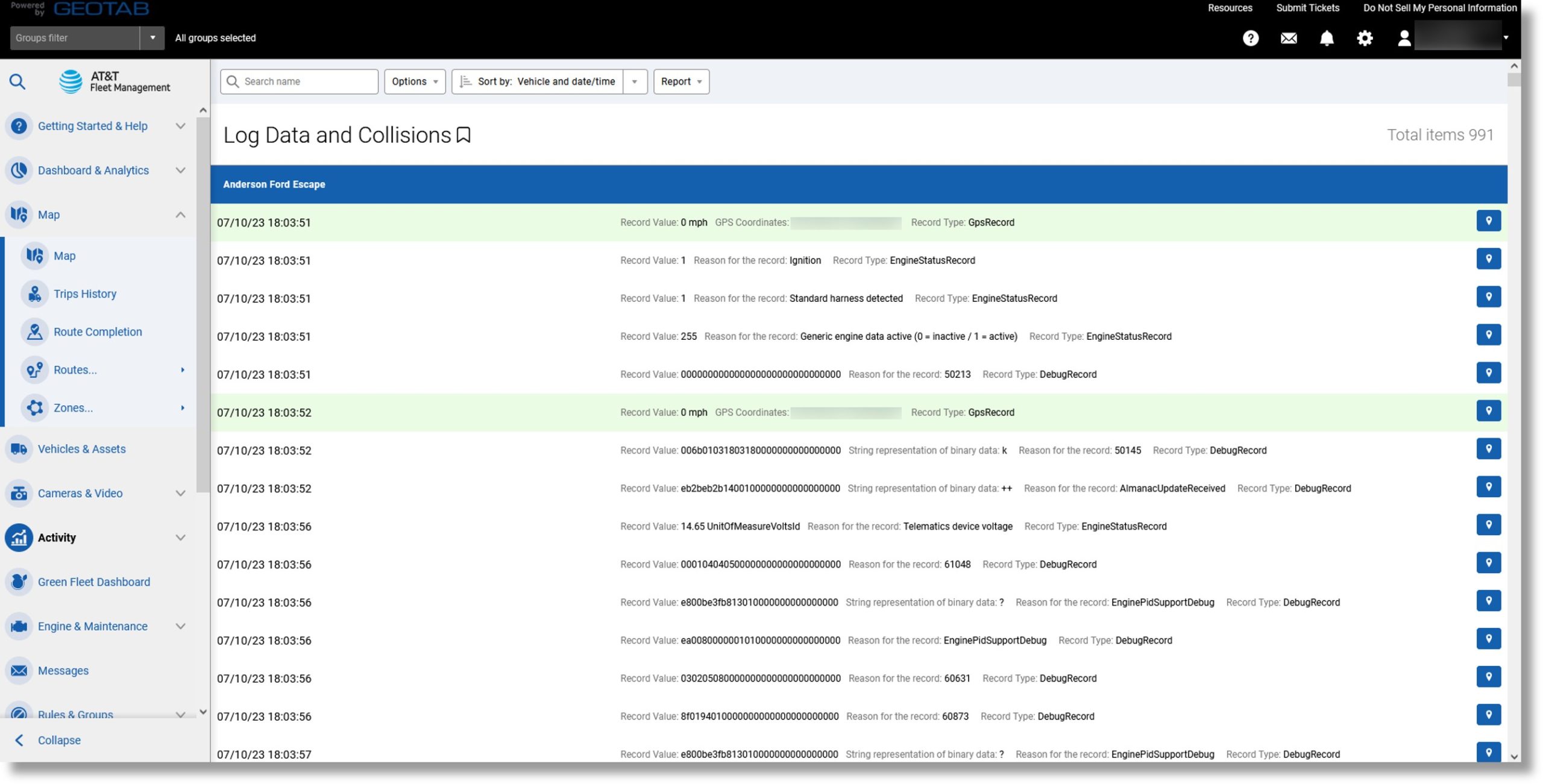
Task: Click the Cameras & Video icon
Action: [x=19, y=494]
